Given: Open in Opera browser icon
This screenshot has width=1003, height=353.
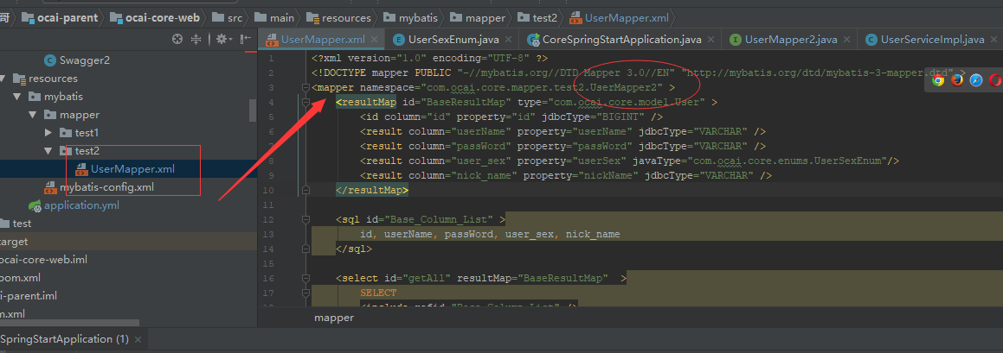Looking at the screenshot, I should coord(994,79).
